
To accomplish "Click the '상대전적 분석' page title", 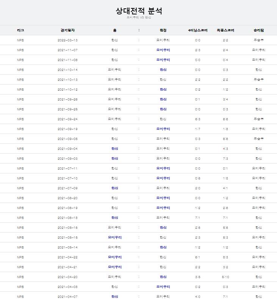I will [139, 11].
